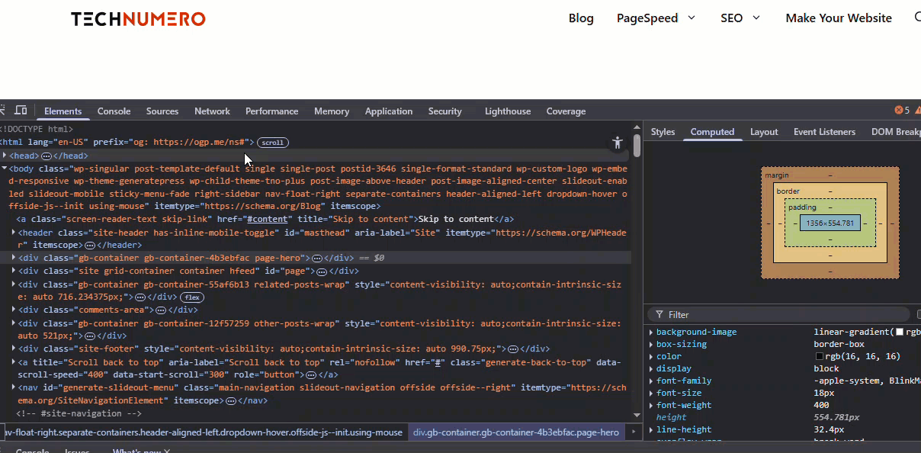921x453 pixels.
Task: Open the Application tab
Action: (389, 111)
